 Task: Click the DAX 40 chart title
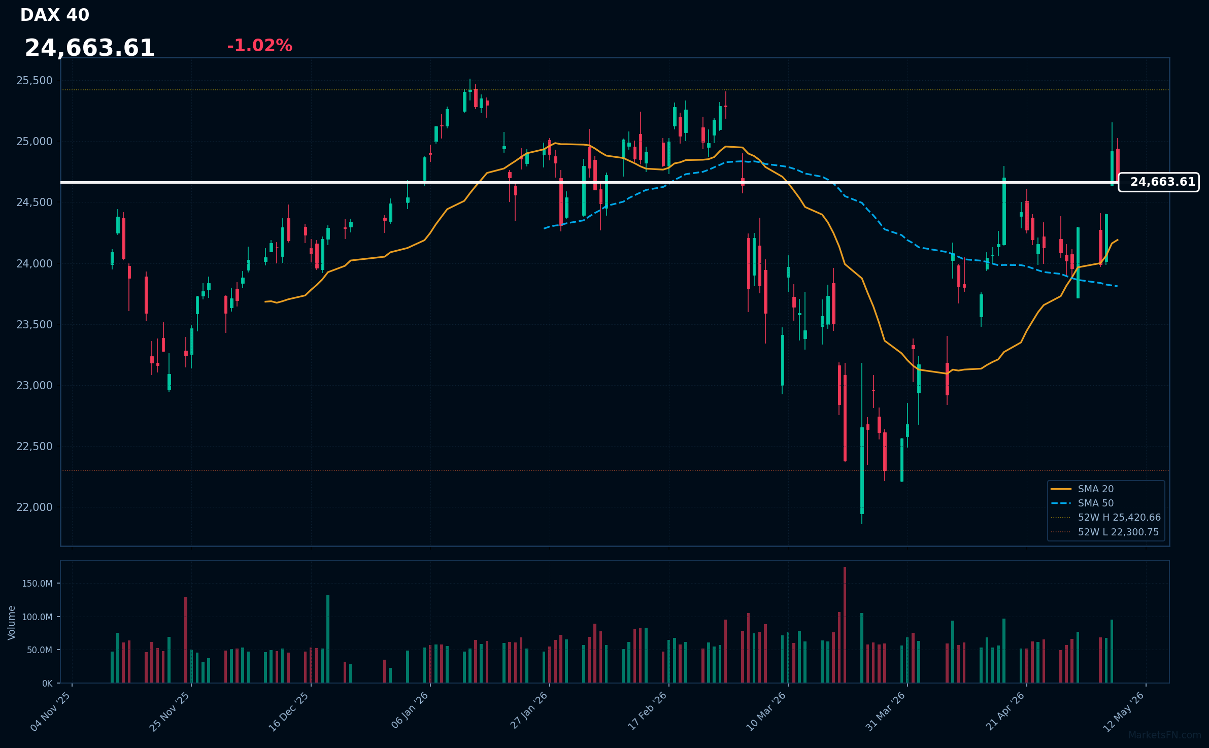[x=55, y=15]
